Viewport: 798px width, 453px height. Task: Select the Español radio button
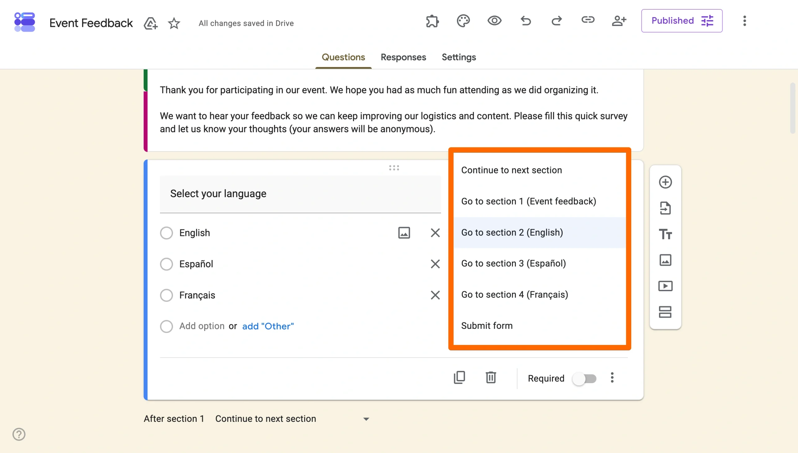click(x=166, y=264)
